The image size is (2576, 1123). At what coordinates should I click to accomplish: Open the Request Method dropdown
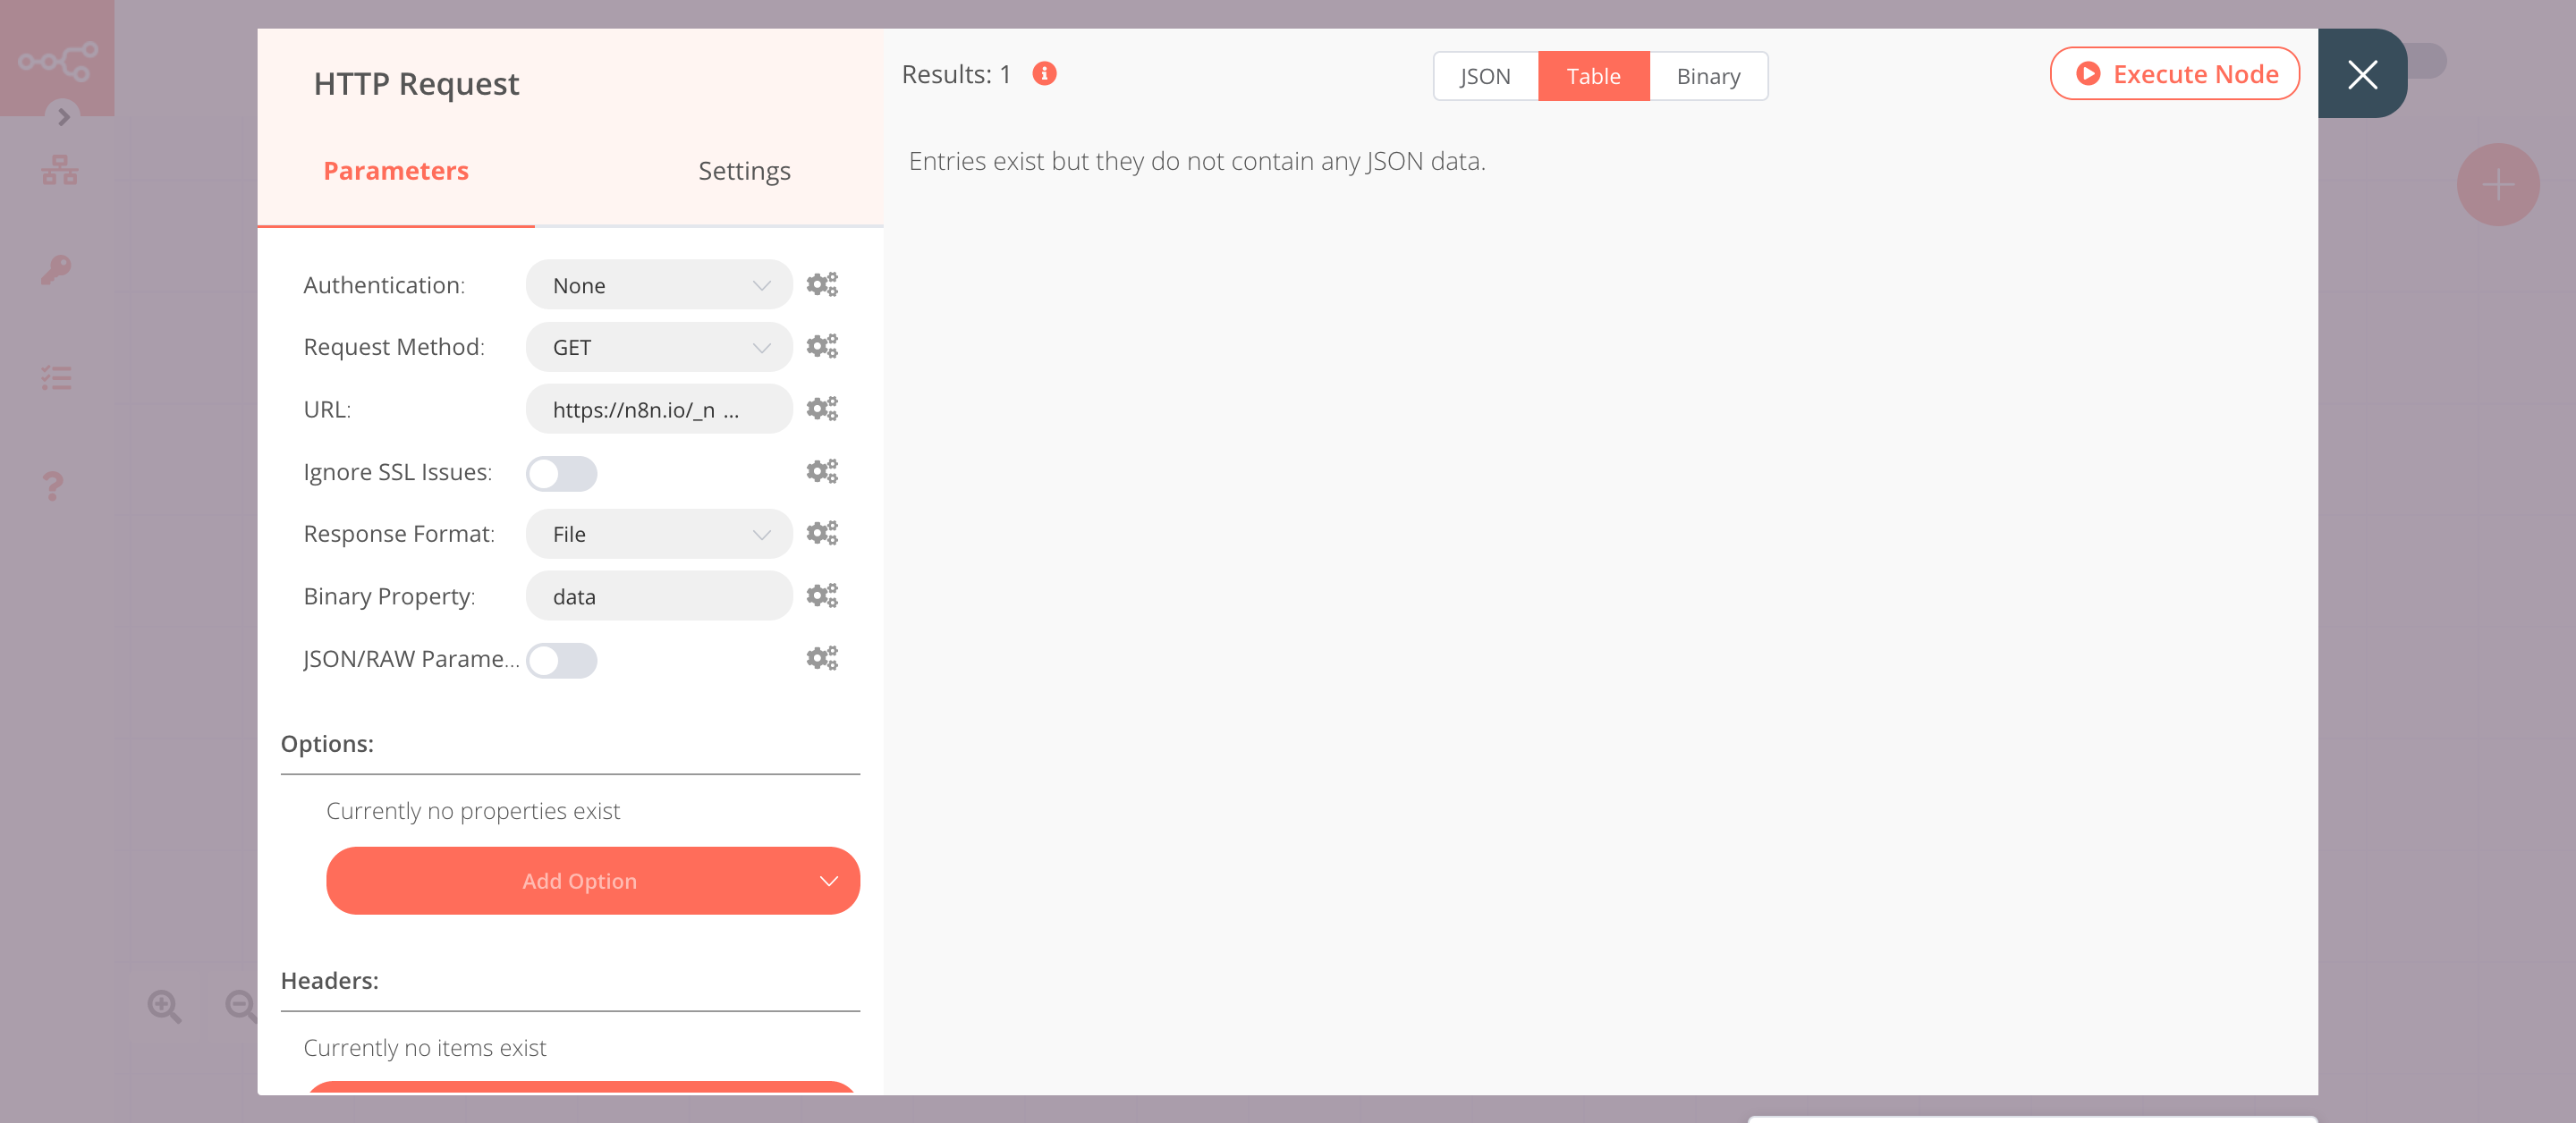[658, 347]
